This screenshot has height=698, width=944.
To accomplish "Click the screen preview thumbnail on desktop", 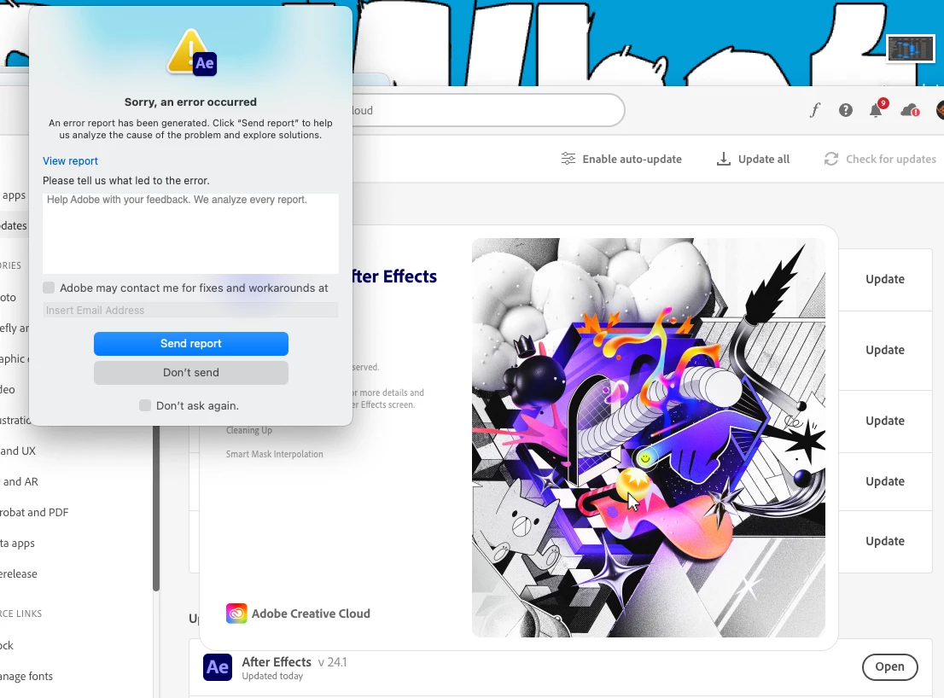I will [911, 48].
